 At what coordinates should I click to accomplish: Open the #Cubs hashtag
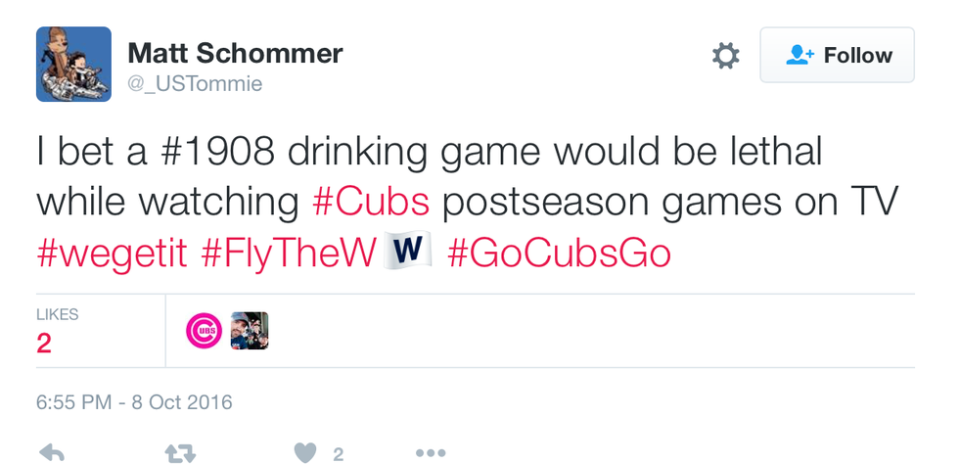point(371,203)
